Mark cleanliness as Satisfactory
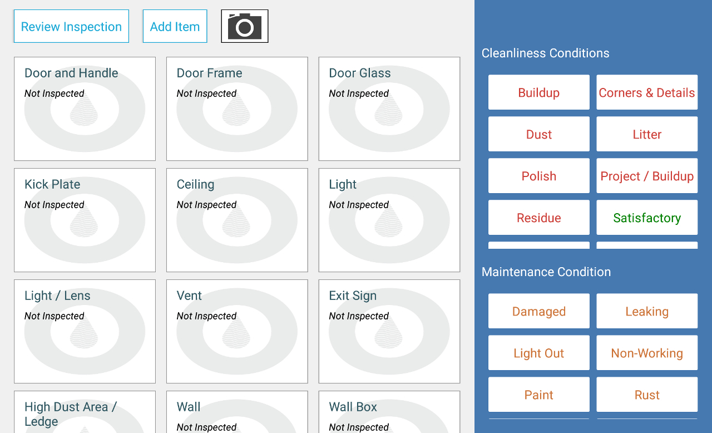 click(x=647, y=218)
